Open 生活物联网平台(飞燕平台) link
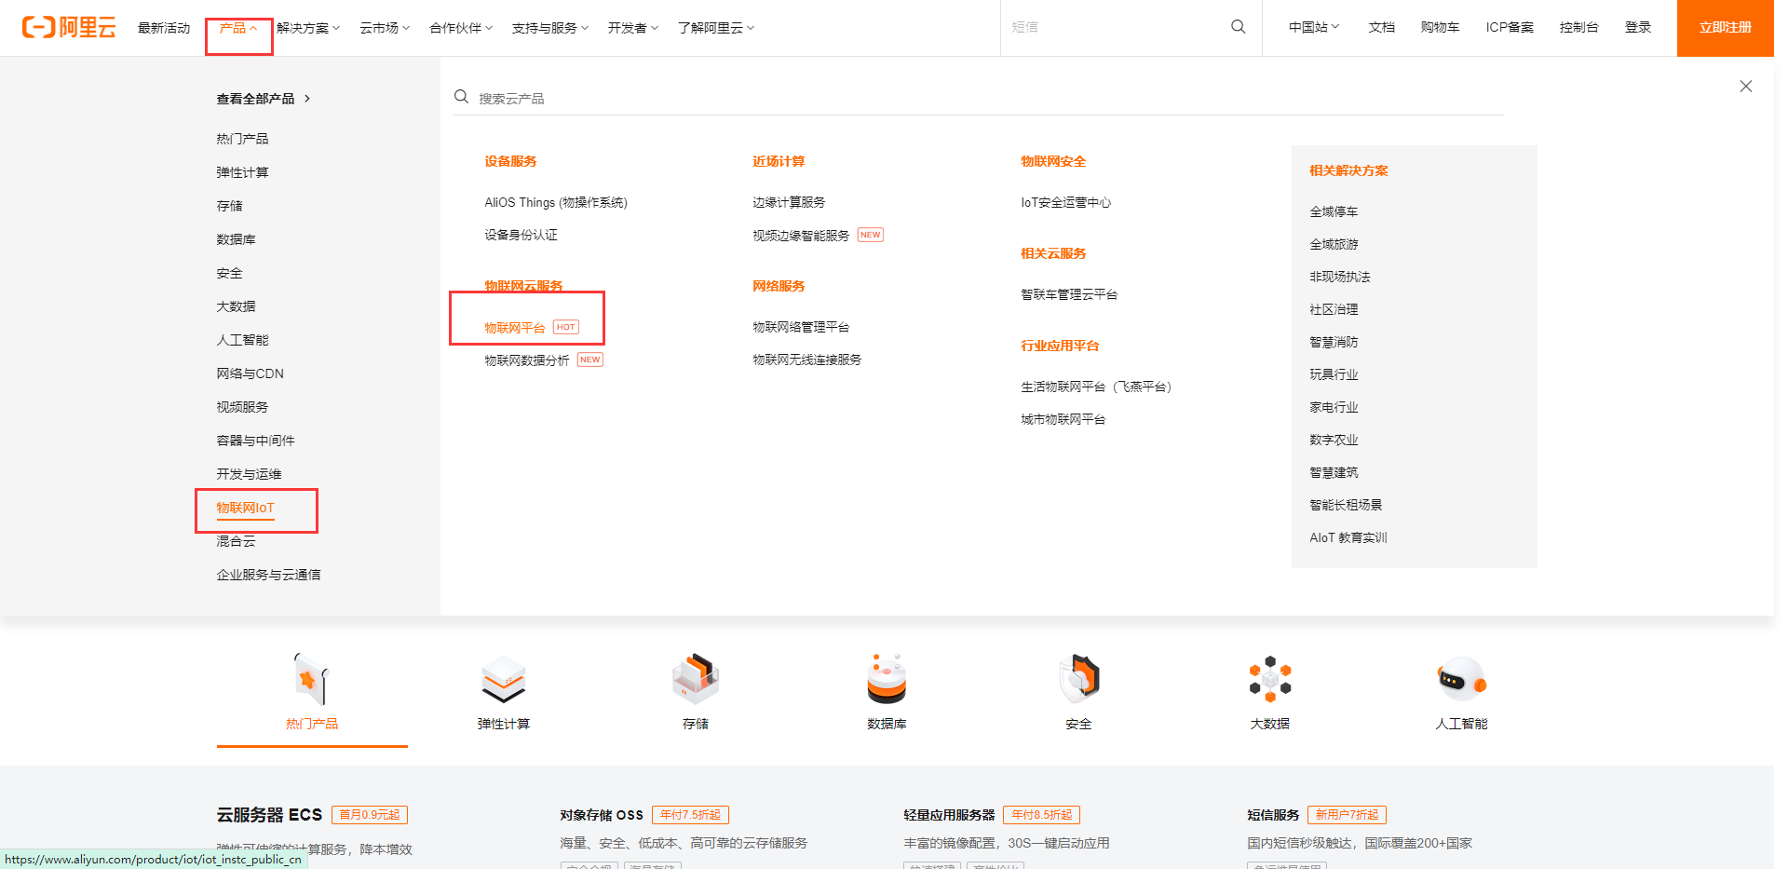The width and height of the screenshot is (1788, 869). [x=1096, y=387]
